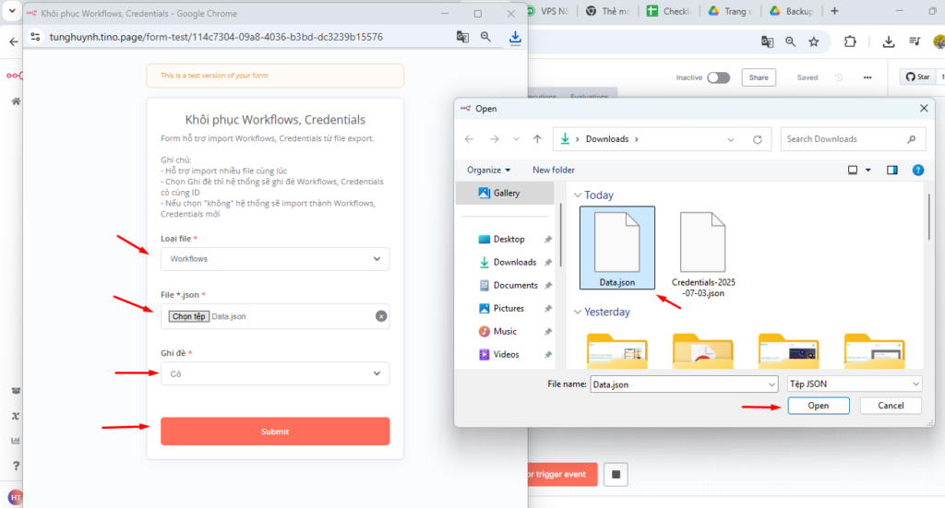Click GitHub Star button in n8n header
The height and width of the screenshot is (508, 945).
coord(918,77)
